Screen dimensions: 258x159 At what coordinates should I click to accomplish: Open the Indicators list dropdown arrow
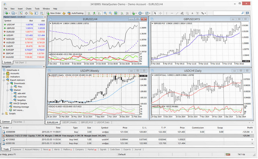point(136,13)
